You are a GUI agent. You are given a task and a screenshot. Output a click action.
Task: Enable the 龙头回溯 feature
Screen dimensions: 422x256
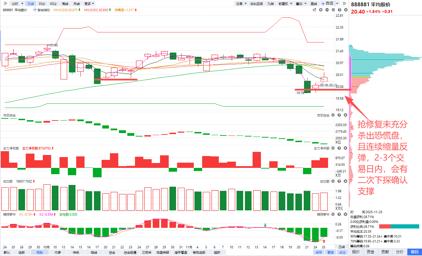[256, 3]
